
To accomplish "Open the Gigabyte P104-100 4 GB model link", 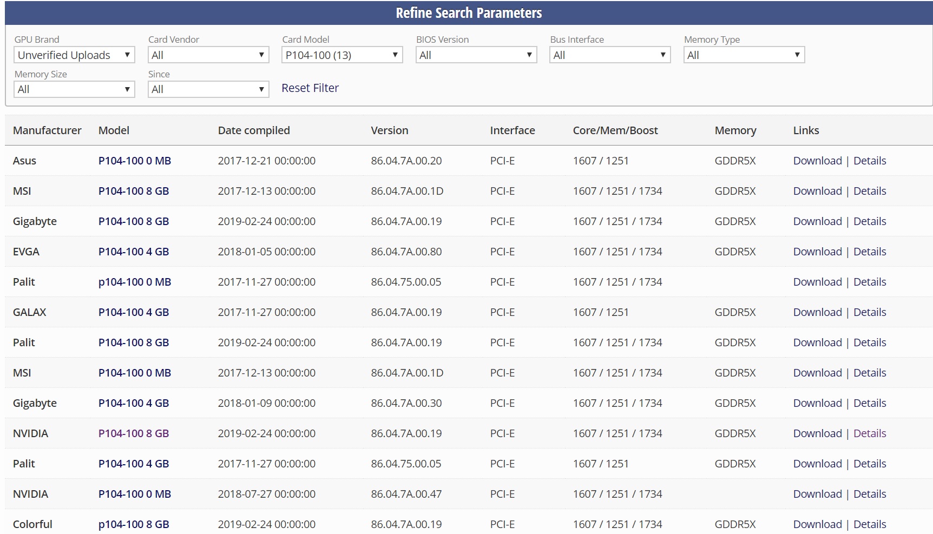I will 134,403.
